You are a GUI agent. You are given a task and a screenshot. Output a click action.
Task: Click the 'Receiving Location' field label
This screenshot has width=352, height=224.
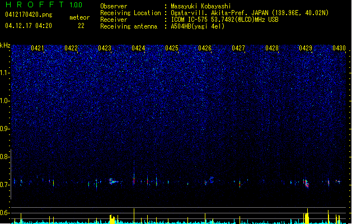click(130, 13)
